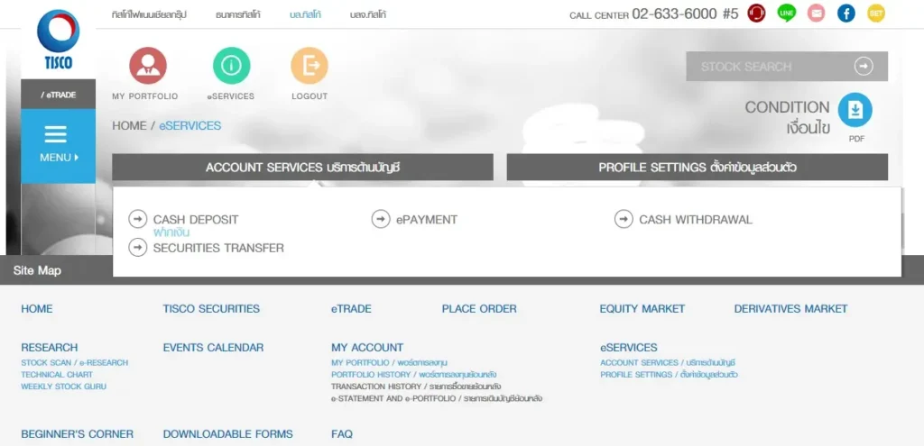Open TECHNICAL CHART link

[57, 374]
